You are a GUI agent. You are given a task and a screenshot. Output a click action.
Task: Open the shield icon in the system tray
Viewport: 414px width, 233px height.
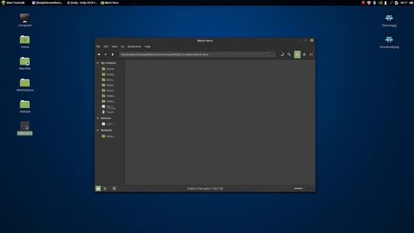[x=369, y=3]
